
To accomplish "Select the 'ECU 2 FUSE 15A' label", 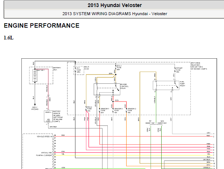I will coord(89,109).
